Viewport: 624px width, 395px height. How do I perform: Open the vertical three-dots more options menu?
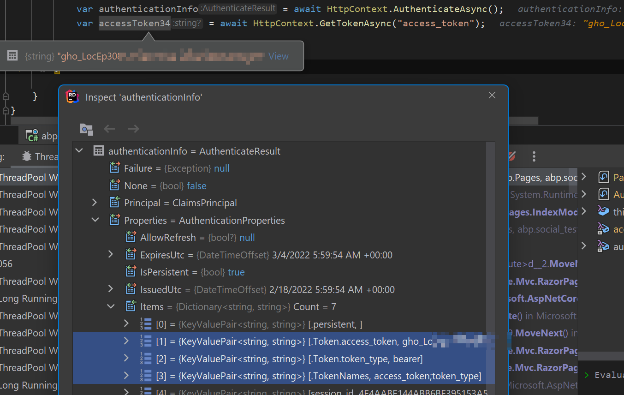pyautogui.click(x=534, y=156)
